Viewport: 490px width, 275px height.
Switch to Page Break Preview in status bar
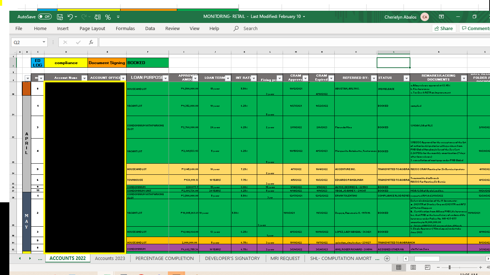coord(428,267)
